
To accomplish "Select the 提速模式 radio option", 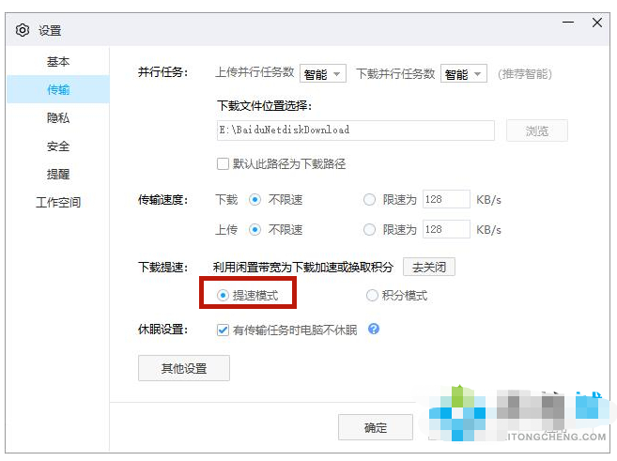I will coord(224,296).
